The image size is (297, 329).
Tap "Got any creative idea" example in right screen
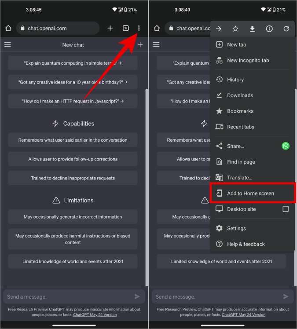click(x=183, y=82)
